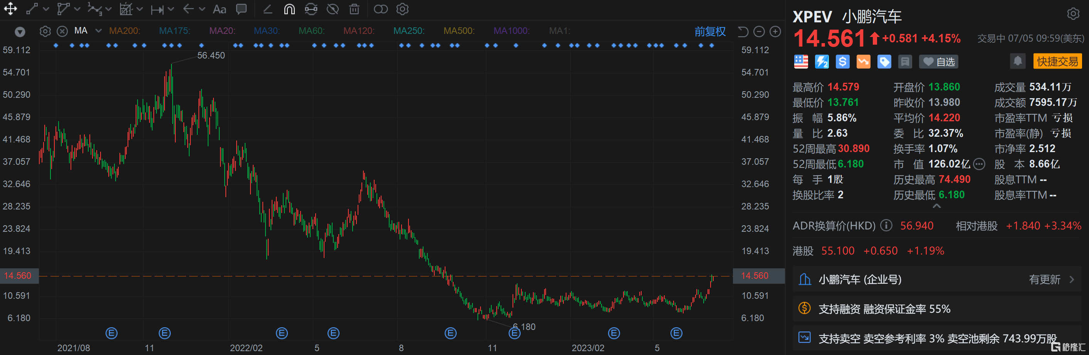Select the trend line drawing tool

[32, 9]
